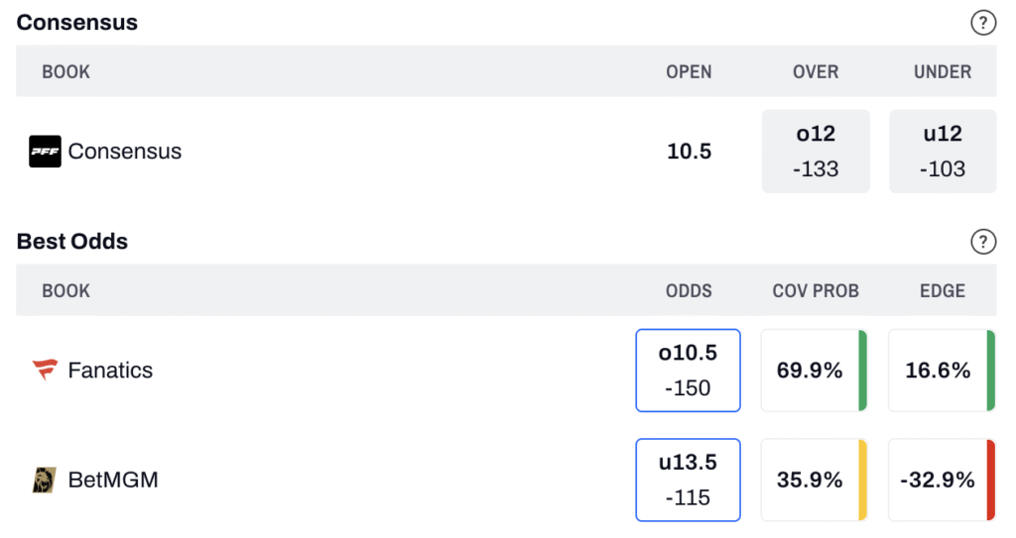Select the consensus under u12 -103 odds
1016x538 pixels.
942,152
